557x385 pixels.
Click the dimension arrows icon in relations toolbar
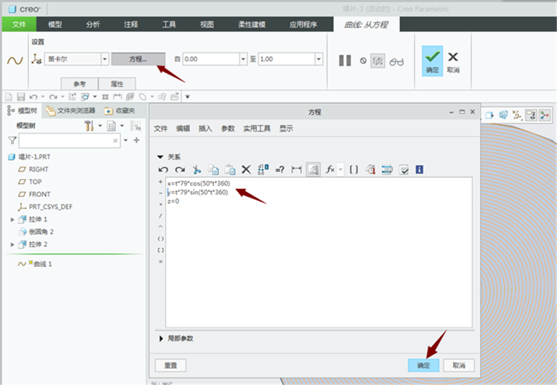click(296, 169)
